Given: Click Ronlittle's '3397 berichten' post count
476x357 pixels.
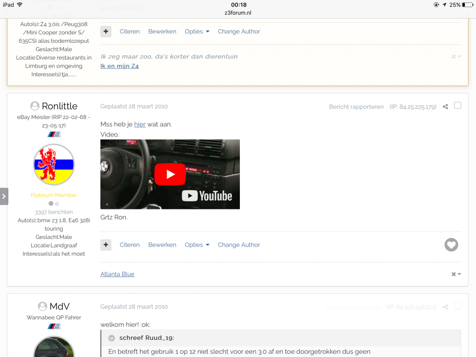Looking at the screenshot, I should pos(54,212).
